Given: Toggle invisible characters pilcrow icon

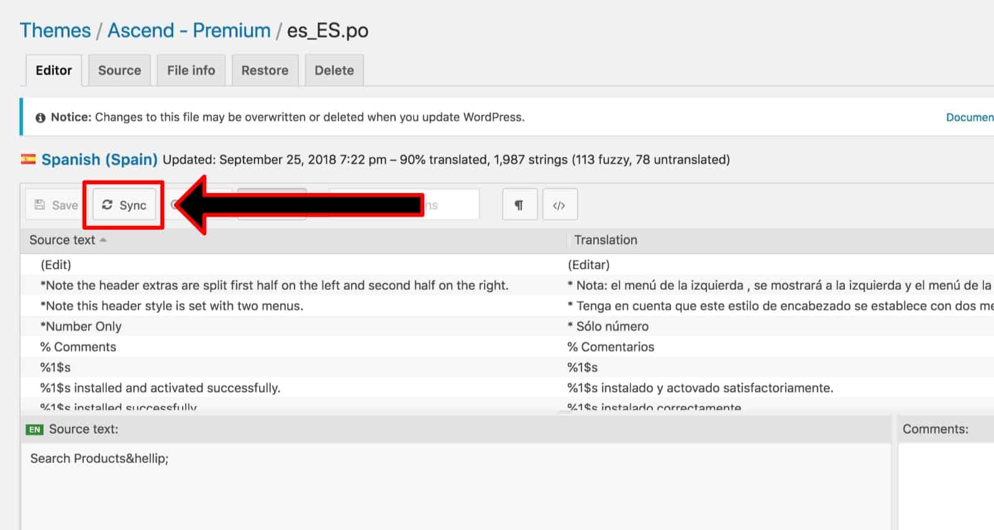Looking at the screenshot, I should 519,205.
